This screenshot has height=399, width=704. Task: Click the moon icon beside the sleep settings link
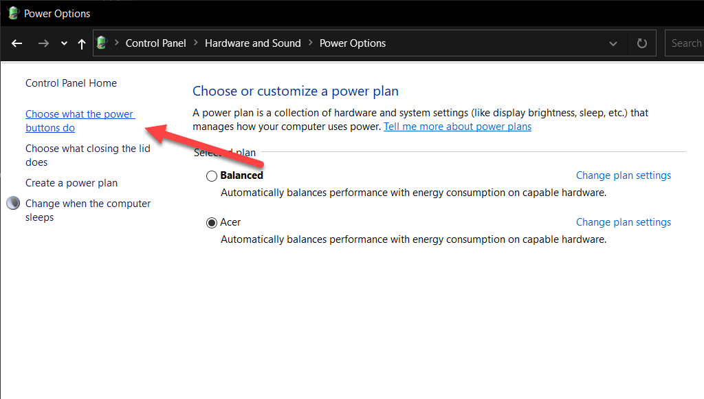13,204
